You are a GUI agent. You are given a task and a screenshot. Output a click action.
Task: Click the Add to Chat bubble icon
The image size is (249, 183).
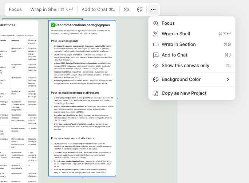coord(156,55)
